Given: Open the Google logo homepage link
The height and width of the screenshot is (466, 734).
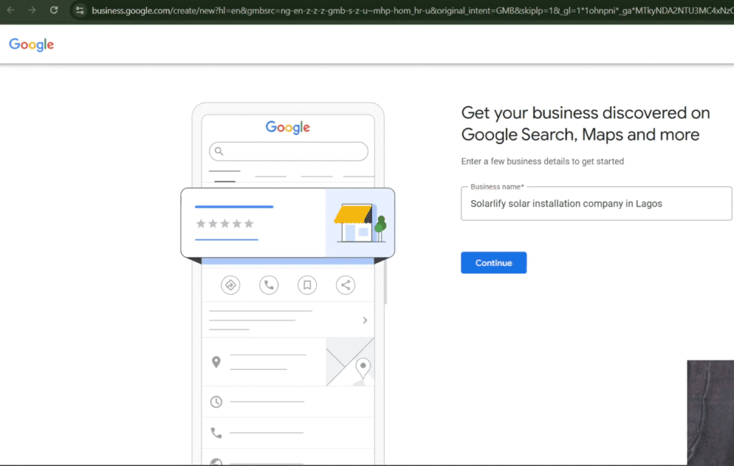Looking at the screenshot, I should pos(31,44).
